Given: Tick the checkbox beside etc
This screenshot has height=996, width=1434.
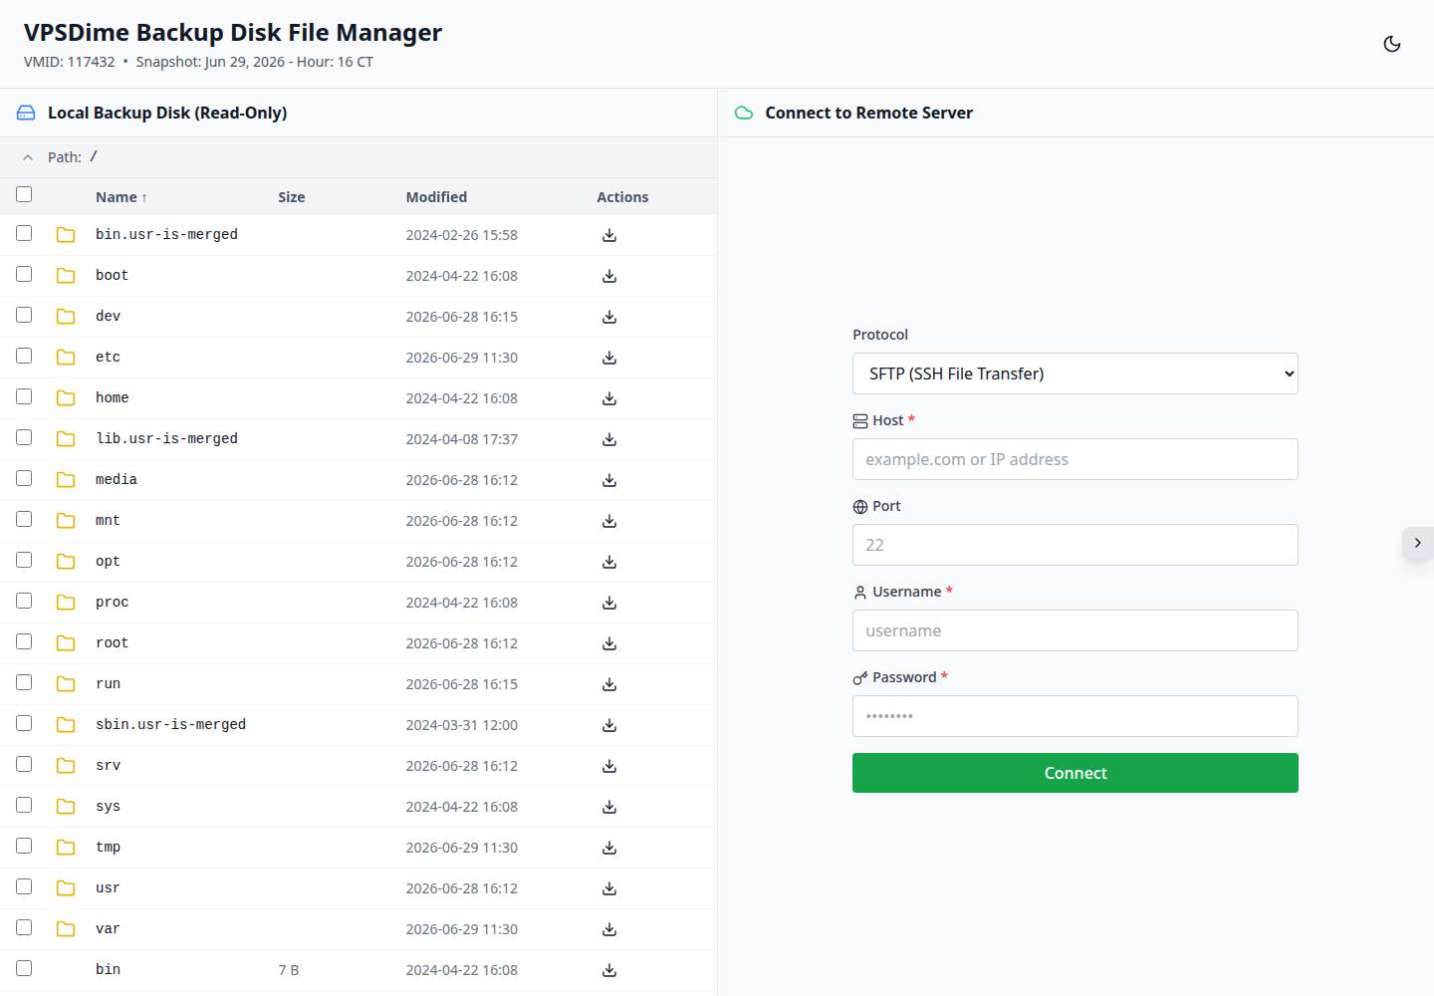Looking at the screenshot, I should (x=24, y=356).
